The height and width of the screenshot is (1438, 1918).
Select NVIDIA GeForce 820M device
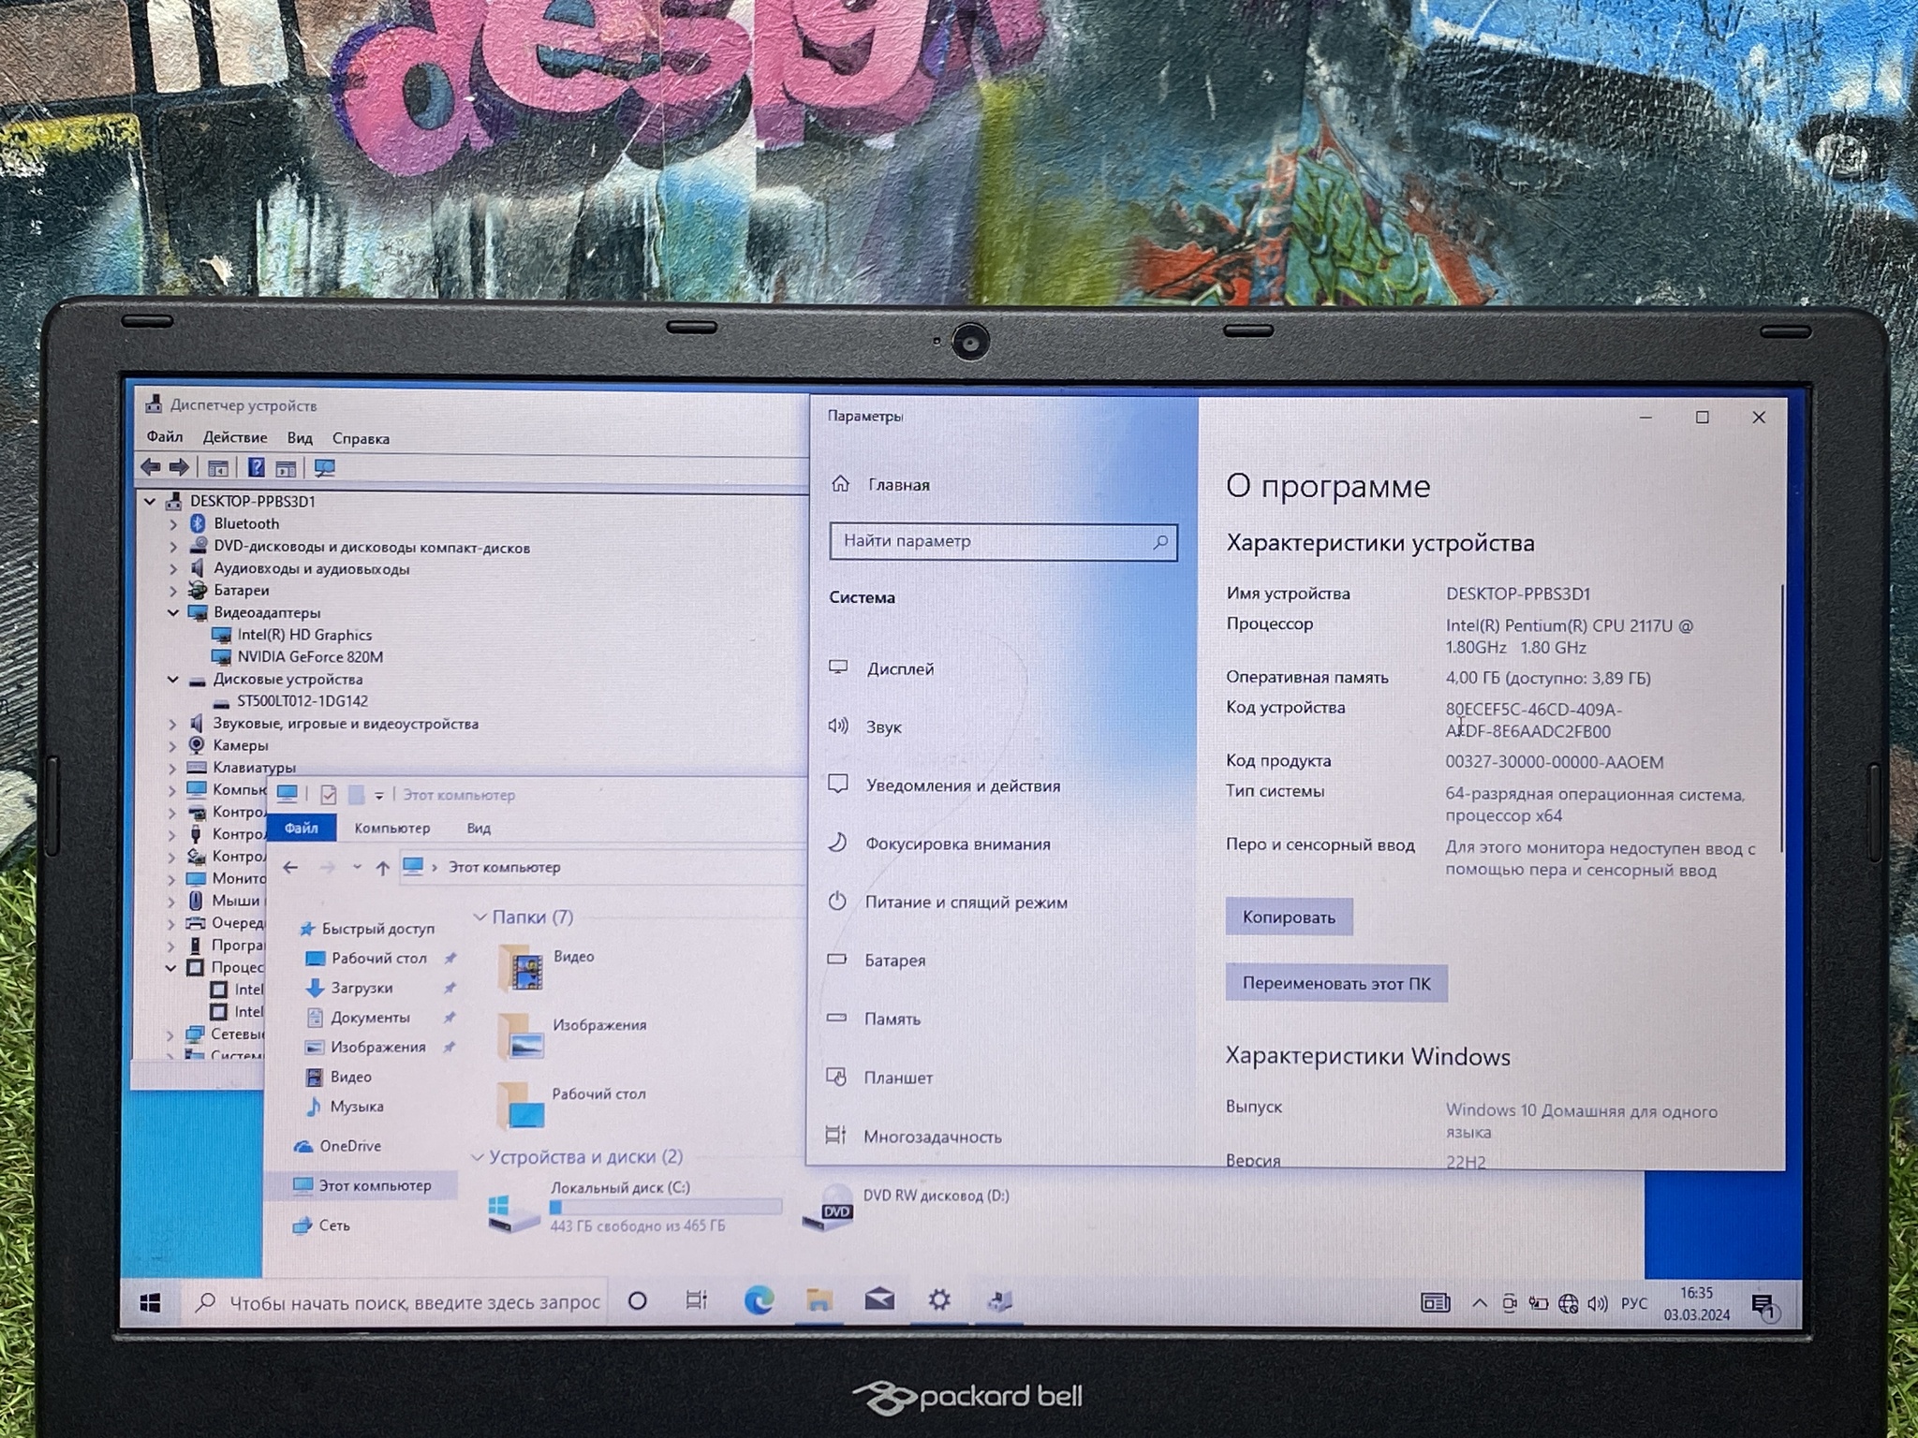point(309,657)
